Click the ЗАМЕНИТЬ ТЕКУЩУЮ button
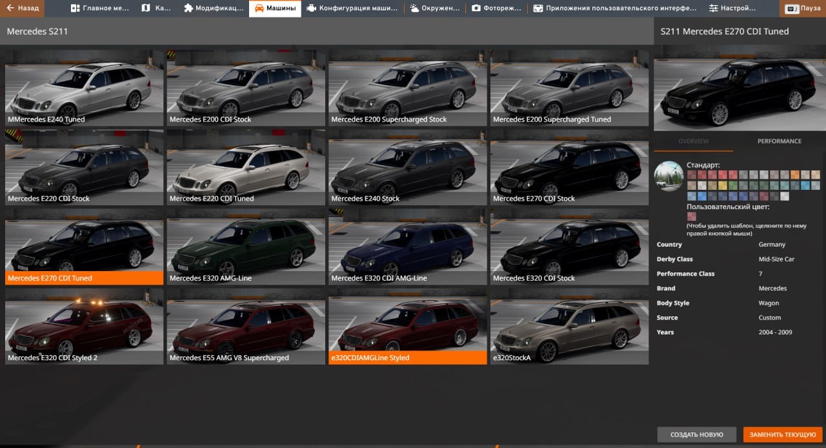Viewport: 826px width, 448px height. tap(783, 434)
